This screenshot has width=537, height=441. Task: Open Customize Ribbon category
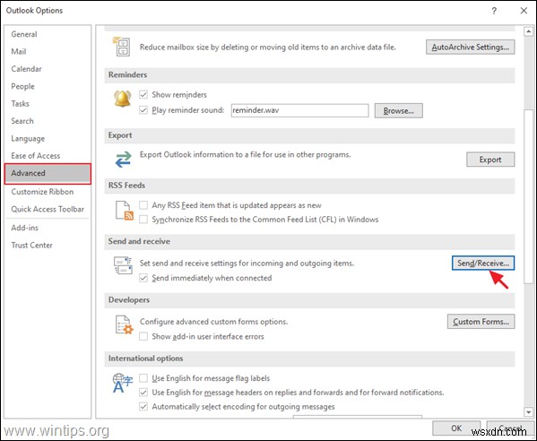[x=48, y=192]
